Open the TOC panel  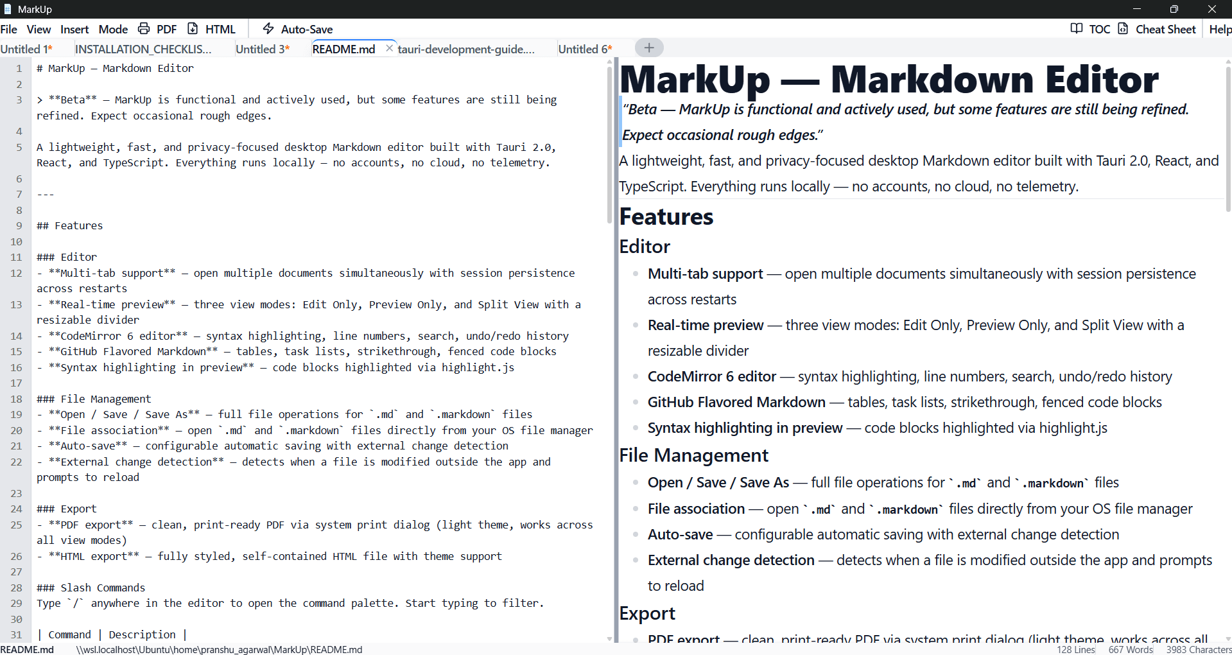pyautogui.click(x=1091, y=29)
